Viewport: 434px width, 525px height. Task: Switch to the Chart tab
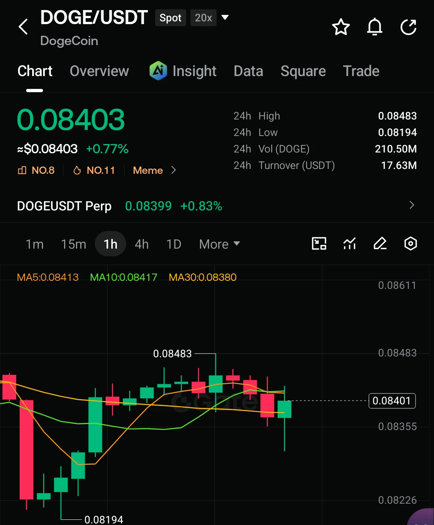click(x=35, y=71)
